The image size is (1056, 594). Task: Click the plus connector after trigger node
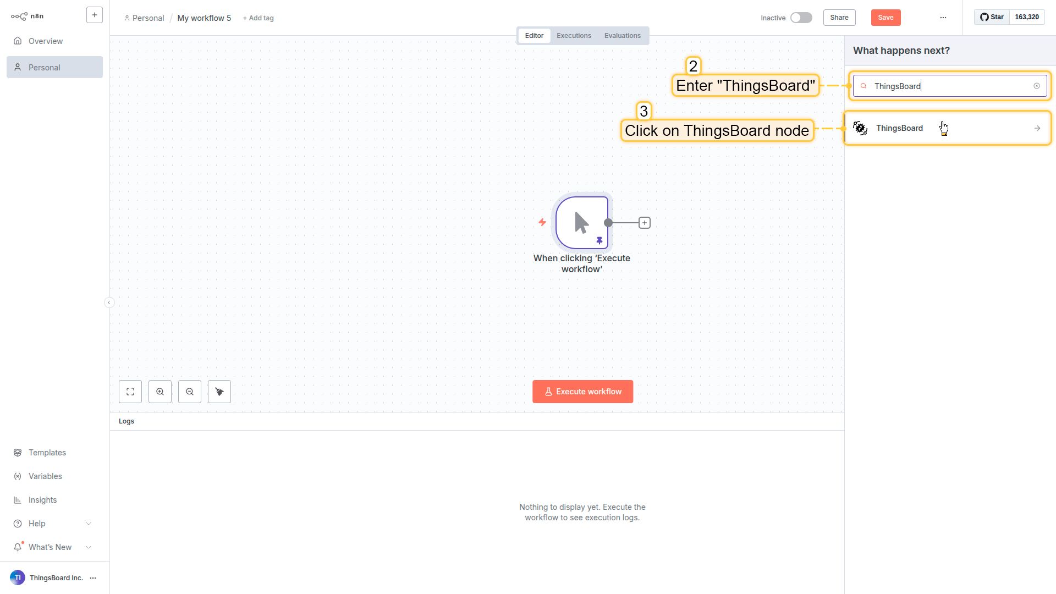point(645,223)
